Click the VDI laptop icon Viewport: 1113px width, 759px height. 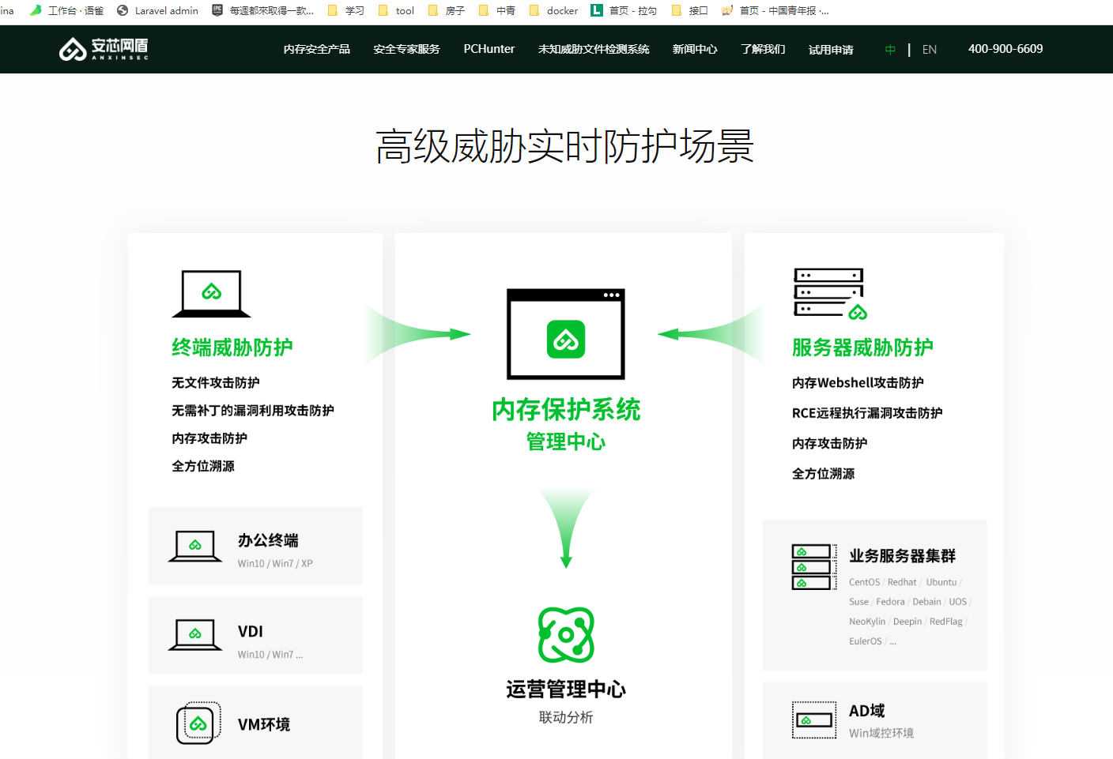[x=195, y=635]
